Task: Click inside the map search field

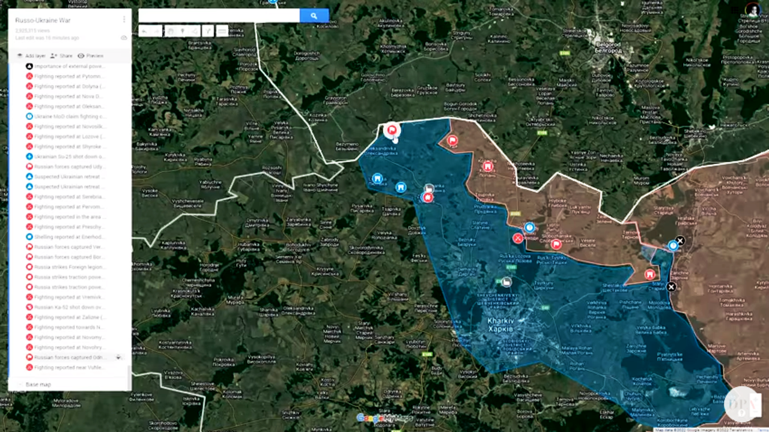Action: (219, 16)
